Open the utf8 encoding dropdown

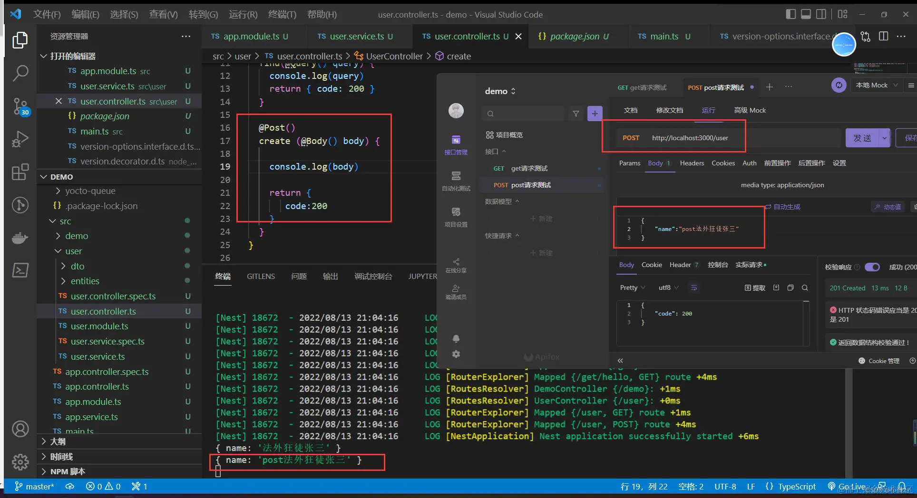click(x=668, y=287)
